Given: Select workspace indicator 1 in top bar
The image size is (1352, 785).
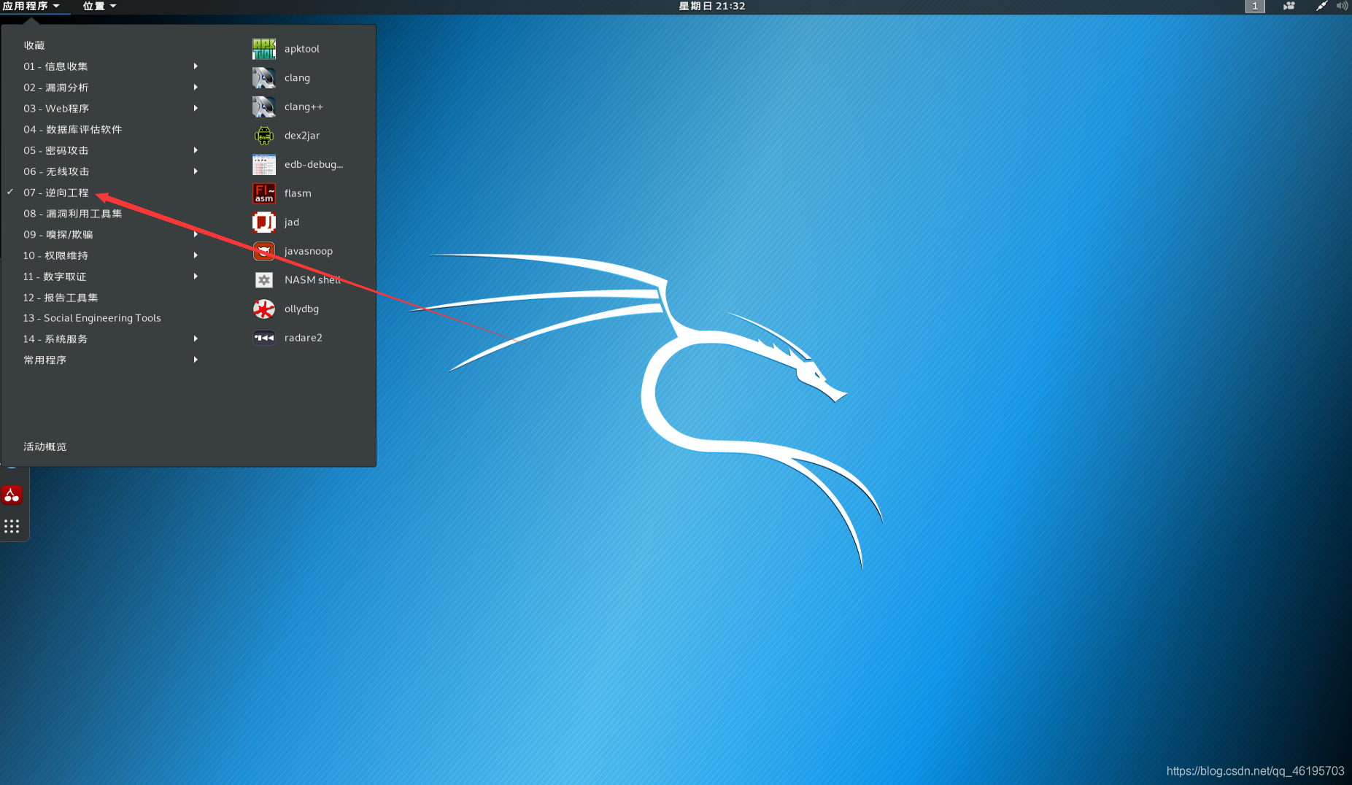Looking at the screenshot, I should pos(1255,6).
